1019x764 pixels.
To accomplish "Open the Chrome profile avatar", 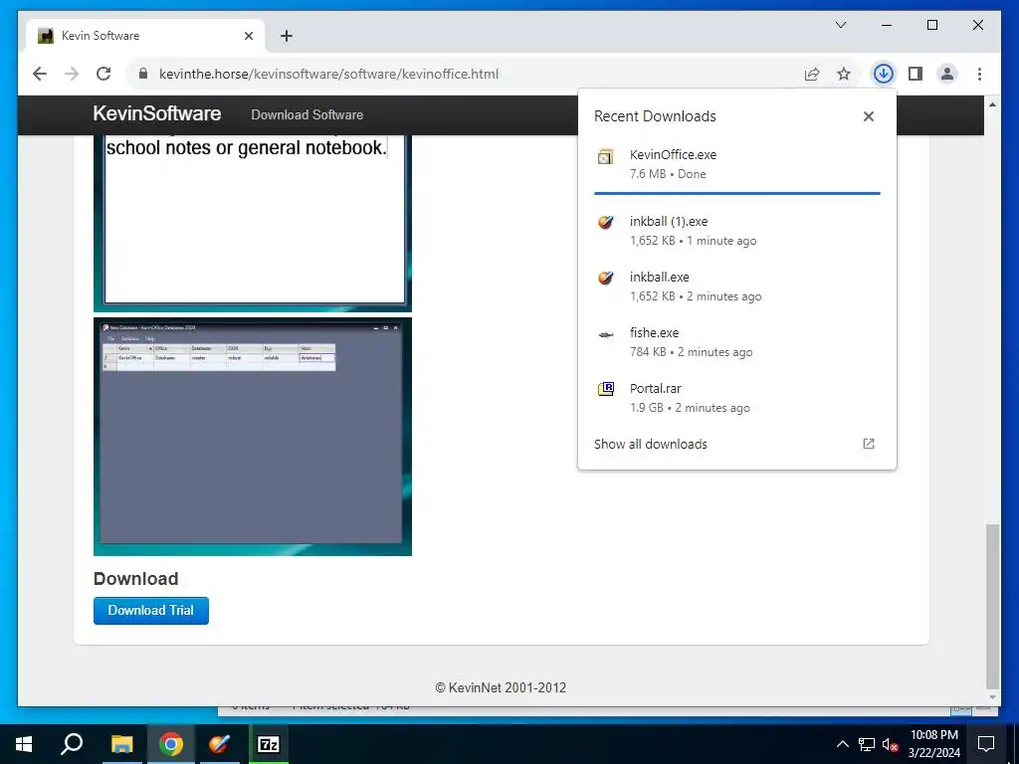I will coord(947,74).
